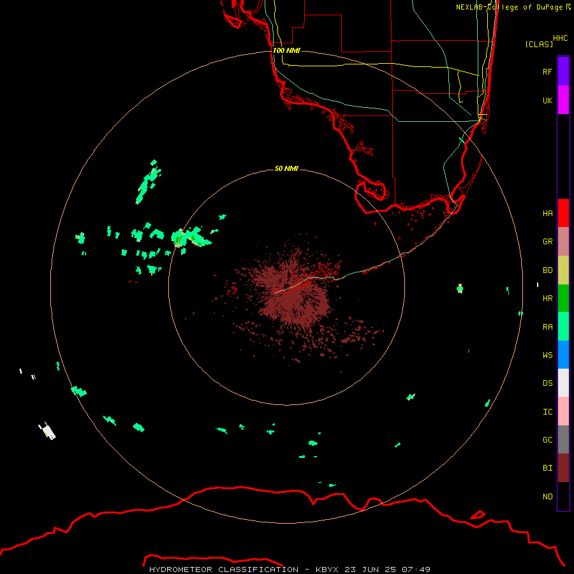Click the dark red BI legend swatch
The width and height of the screenshot is (574, 574).
pyautogui.click(x=563, y=468)
